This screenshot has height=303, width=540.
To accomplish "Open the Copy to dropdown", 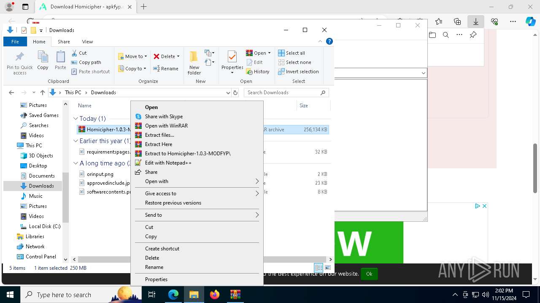I will [x=132, y=69].
